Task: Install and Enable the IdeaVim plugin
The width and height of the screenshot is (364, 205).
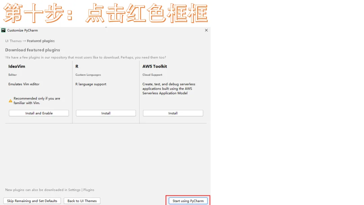Action: 39,113
